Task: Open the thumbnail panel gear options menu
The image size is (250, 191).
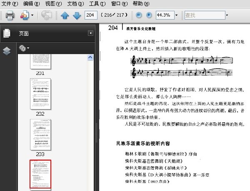Action: (x=24, y=48)
